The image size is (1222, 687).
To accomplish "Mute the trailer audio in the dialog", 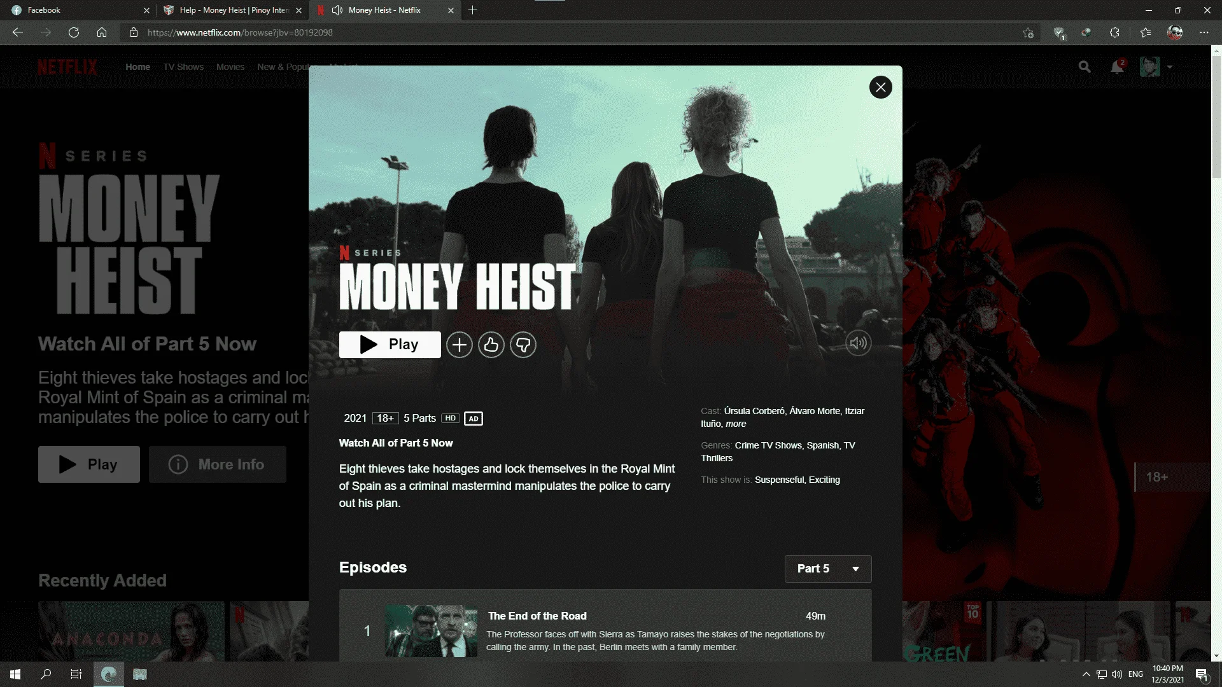I will coord(858,343).
